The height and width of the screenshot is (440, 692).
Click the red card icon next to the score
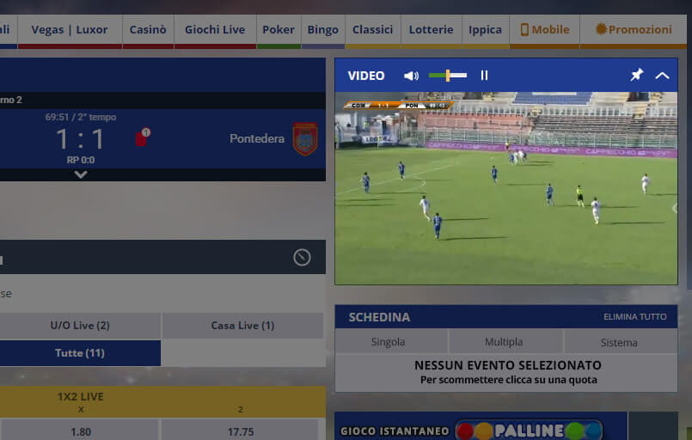(x=143, y=137)
